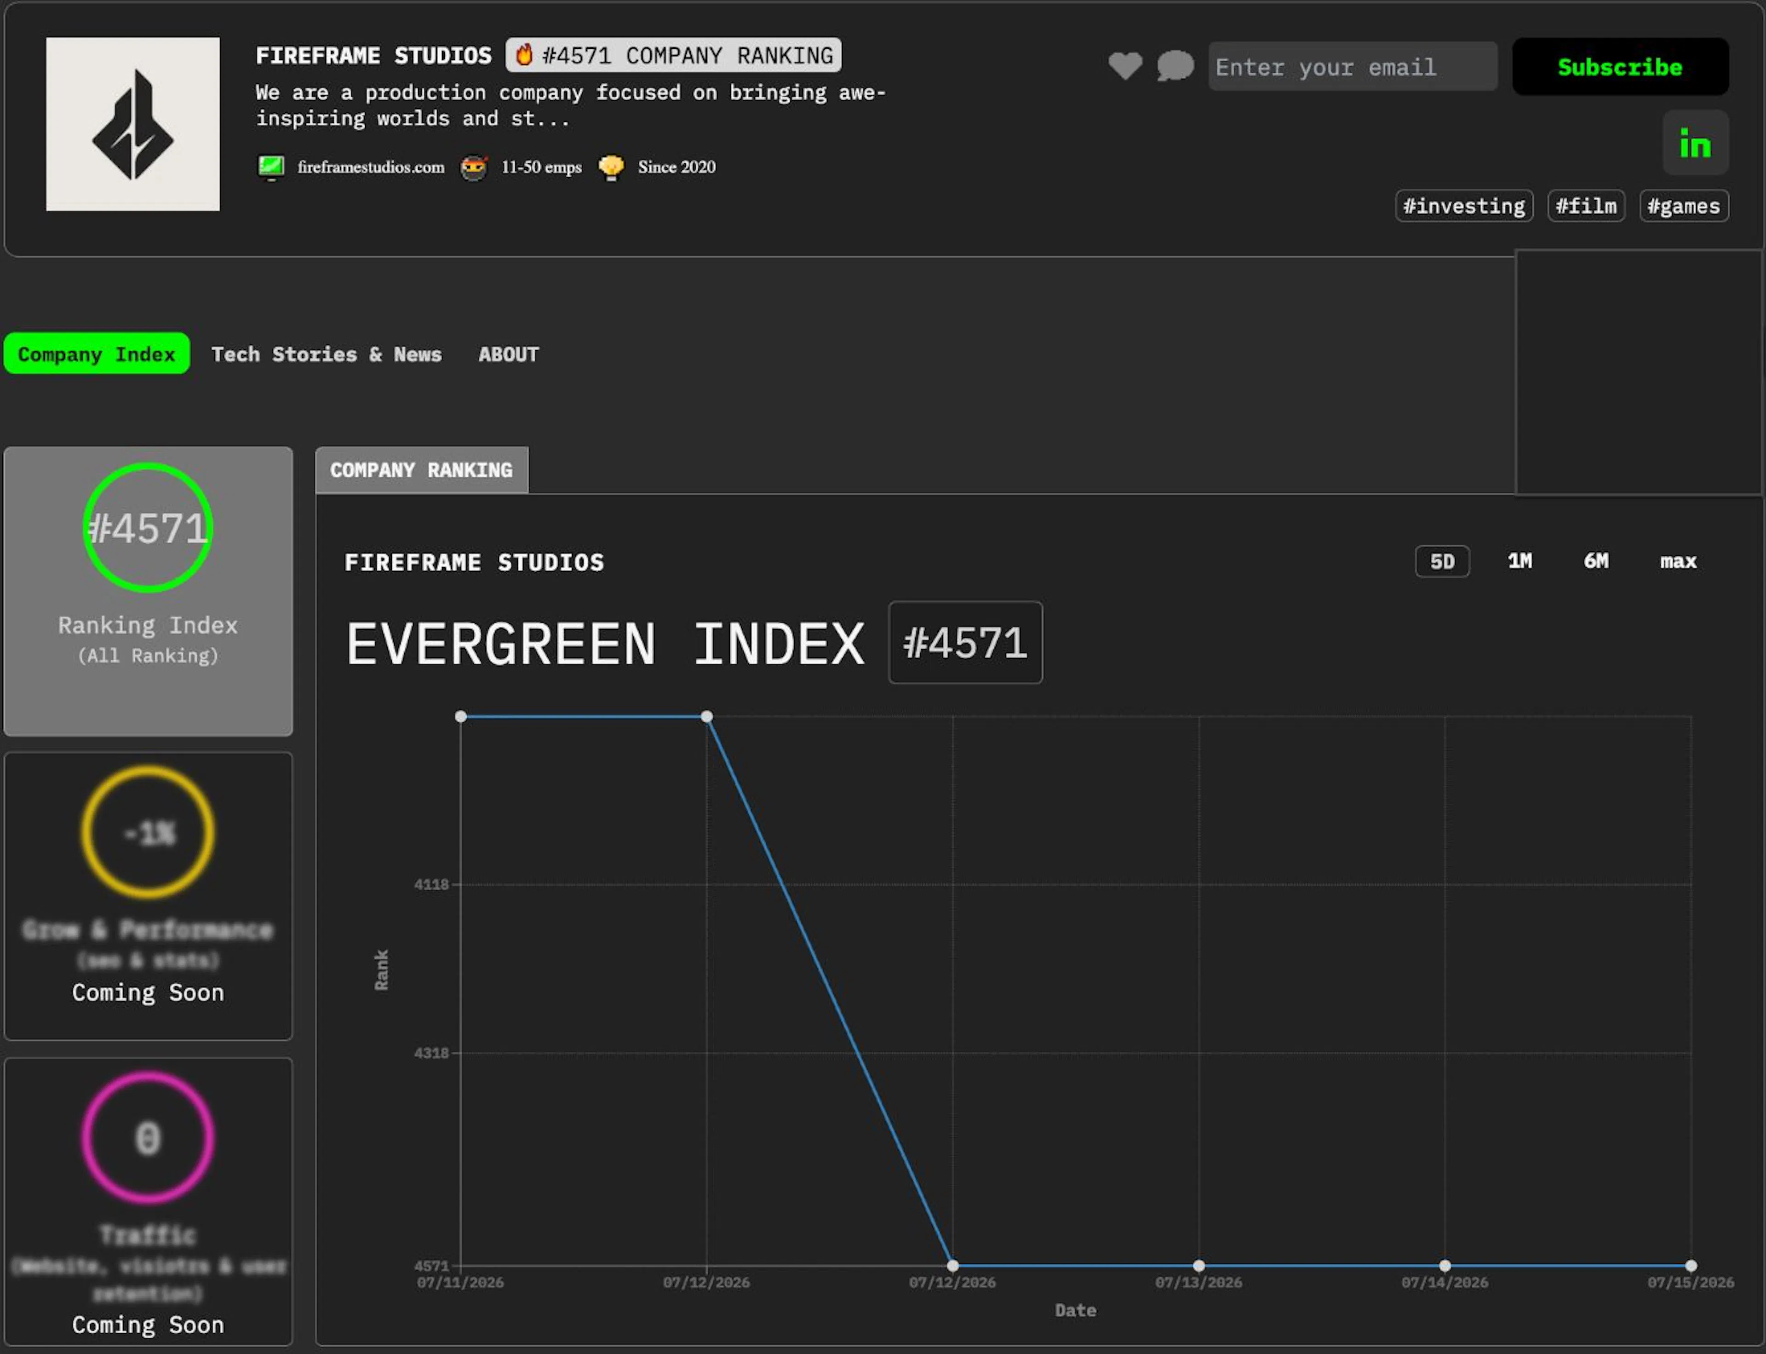1766x1354 pixels.
Task: Set chart range to 5D
Action: (1442, 562)
